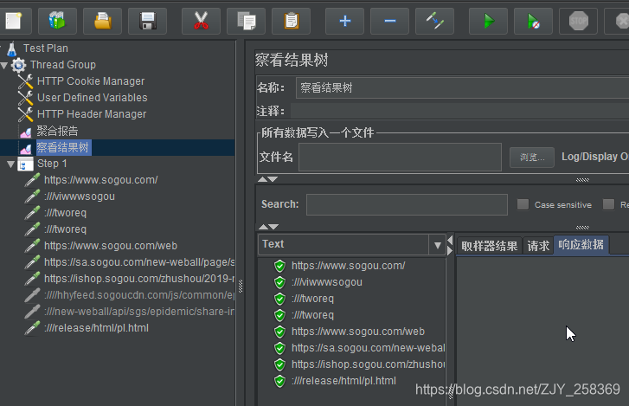The height and width of the screenshot is (406, 629).
Task: Select result :///viwwwsogou in results list
Action: [326, 282]
